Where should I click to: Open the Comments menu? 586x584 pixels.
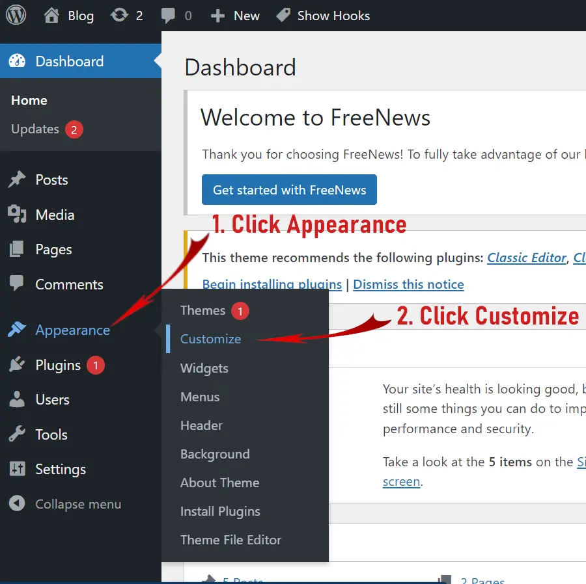[69, 285]
